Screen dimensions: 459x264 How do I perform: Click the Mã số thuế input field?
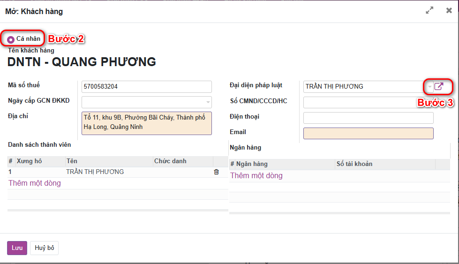[x=146, y=87]
